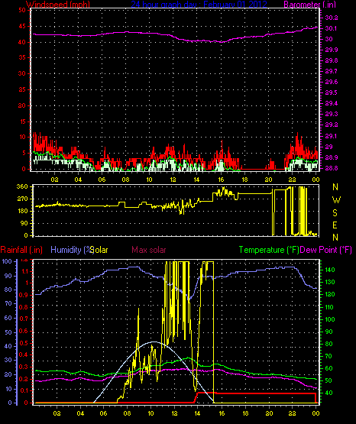
Task: Click hour 14 under the rainfall graph
Action: pos(197,413)
